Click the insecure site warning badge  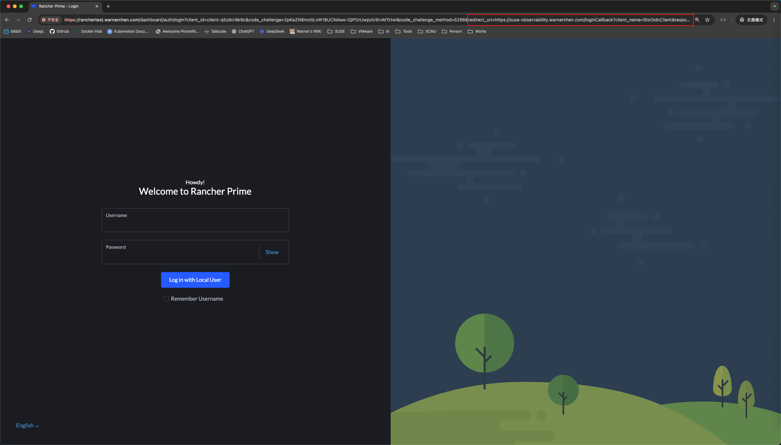[51, 20]
